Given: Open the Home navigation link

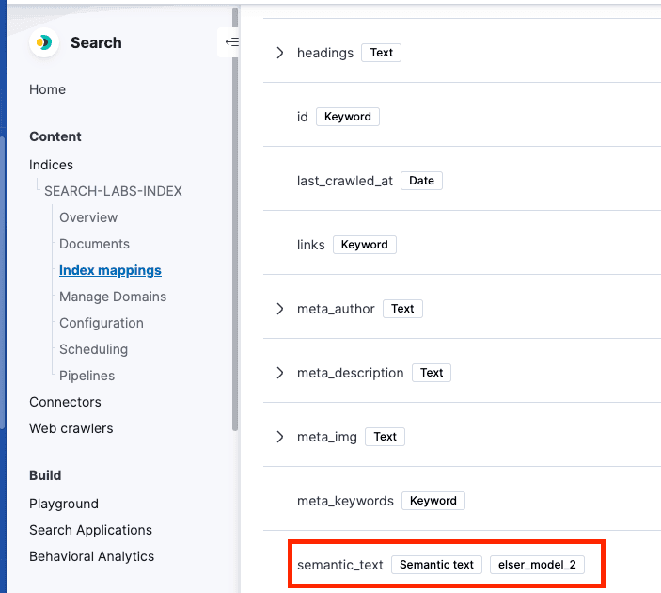Looking at the screenshot, I should [47, 89].
